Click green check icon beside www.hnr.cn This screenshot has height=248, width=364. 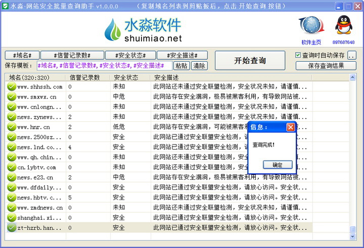coord(12,127)
